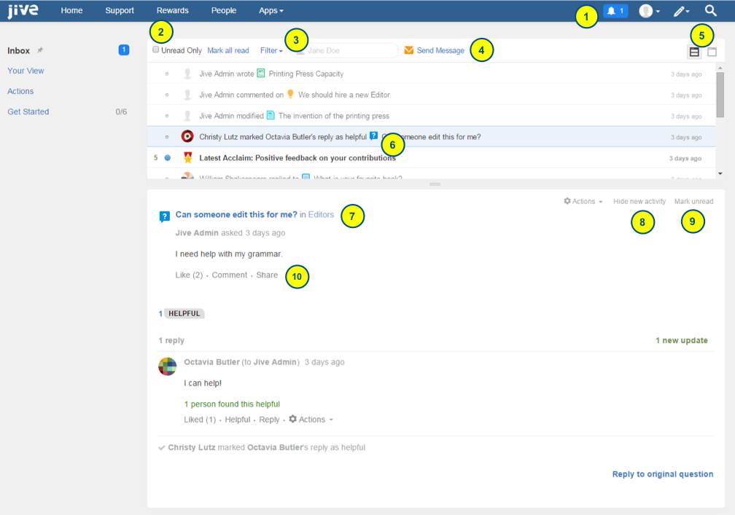Open the Apps dropdown menu

271,11
